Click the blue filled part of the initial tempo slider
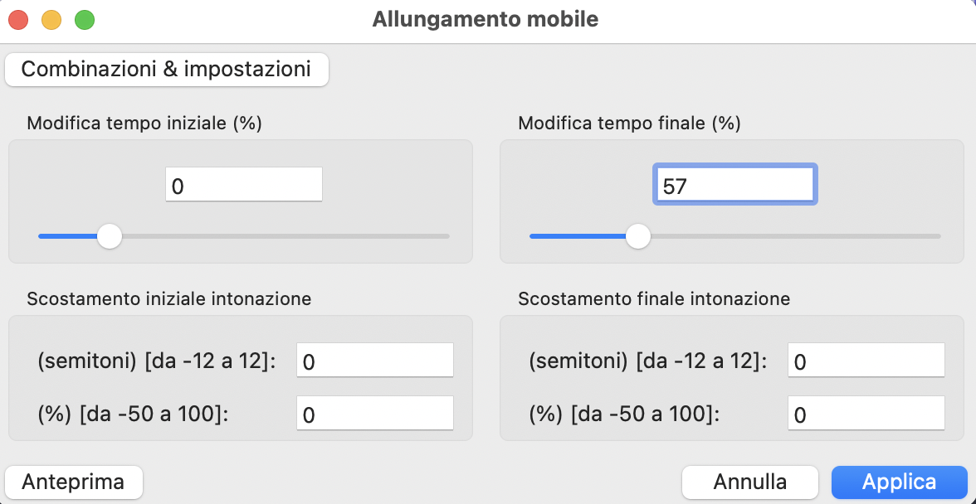 tap(68, 236)
